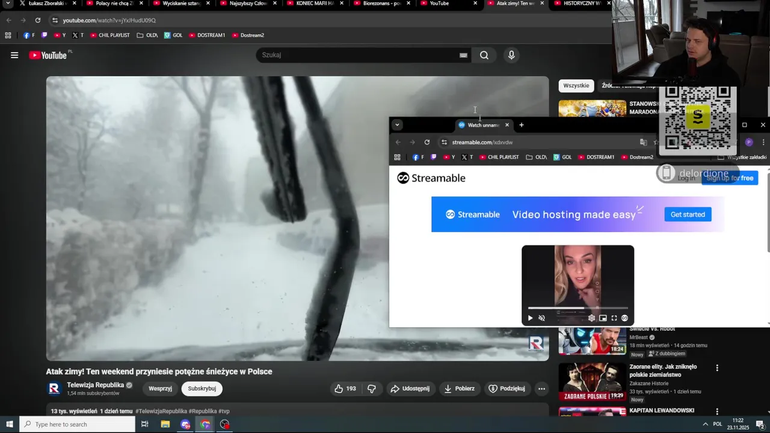Open tab search dropdown in Streamable window
The image size is (770, 433).
point(397,125)
